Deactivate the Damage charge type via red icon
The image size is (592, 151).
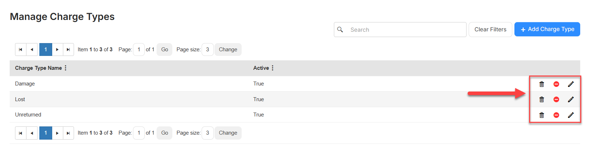556,84
